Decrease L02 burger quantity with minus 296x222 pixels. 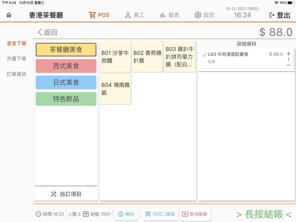pos(288,65)
